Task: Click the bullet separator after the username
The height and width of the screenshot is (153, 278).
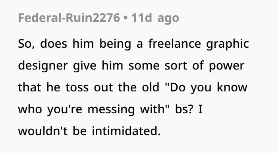Action: [125, 18]
